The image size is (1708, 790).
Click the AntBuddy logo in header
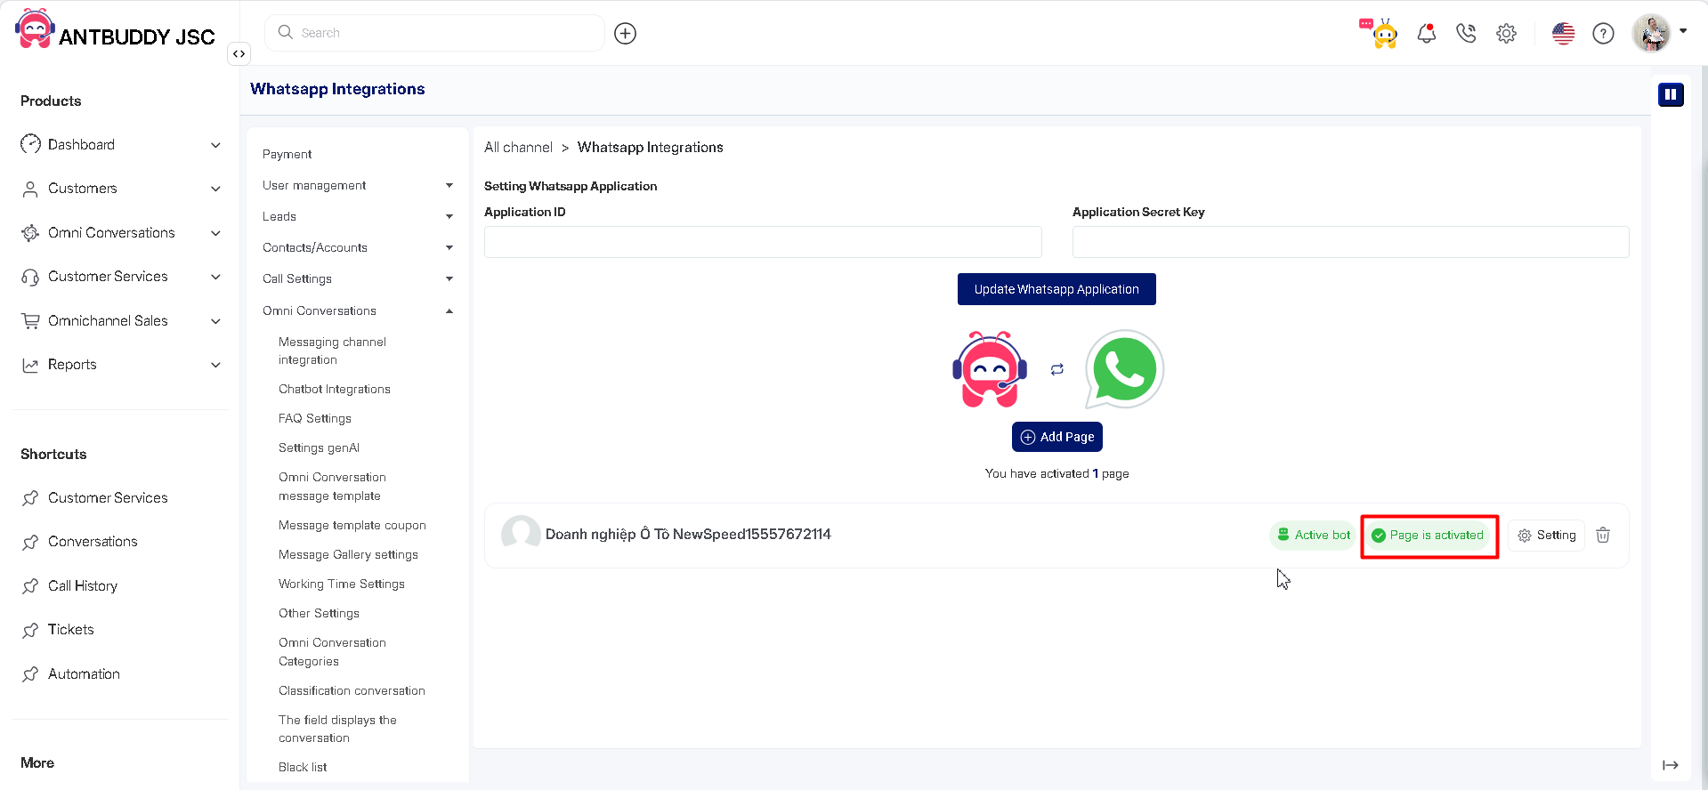point(36,28)
